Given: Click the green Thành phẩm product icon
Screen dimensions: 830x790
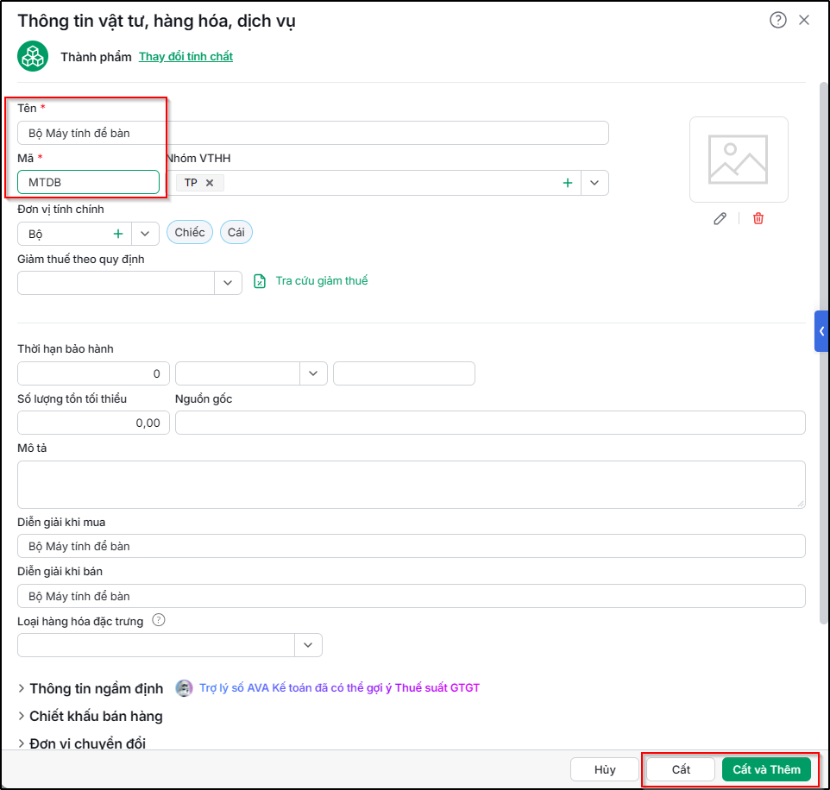Looking at the screenshot, I should click(x=33, y=56).
